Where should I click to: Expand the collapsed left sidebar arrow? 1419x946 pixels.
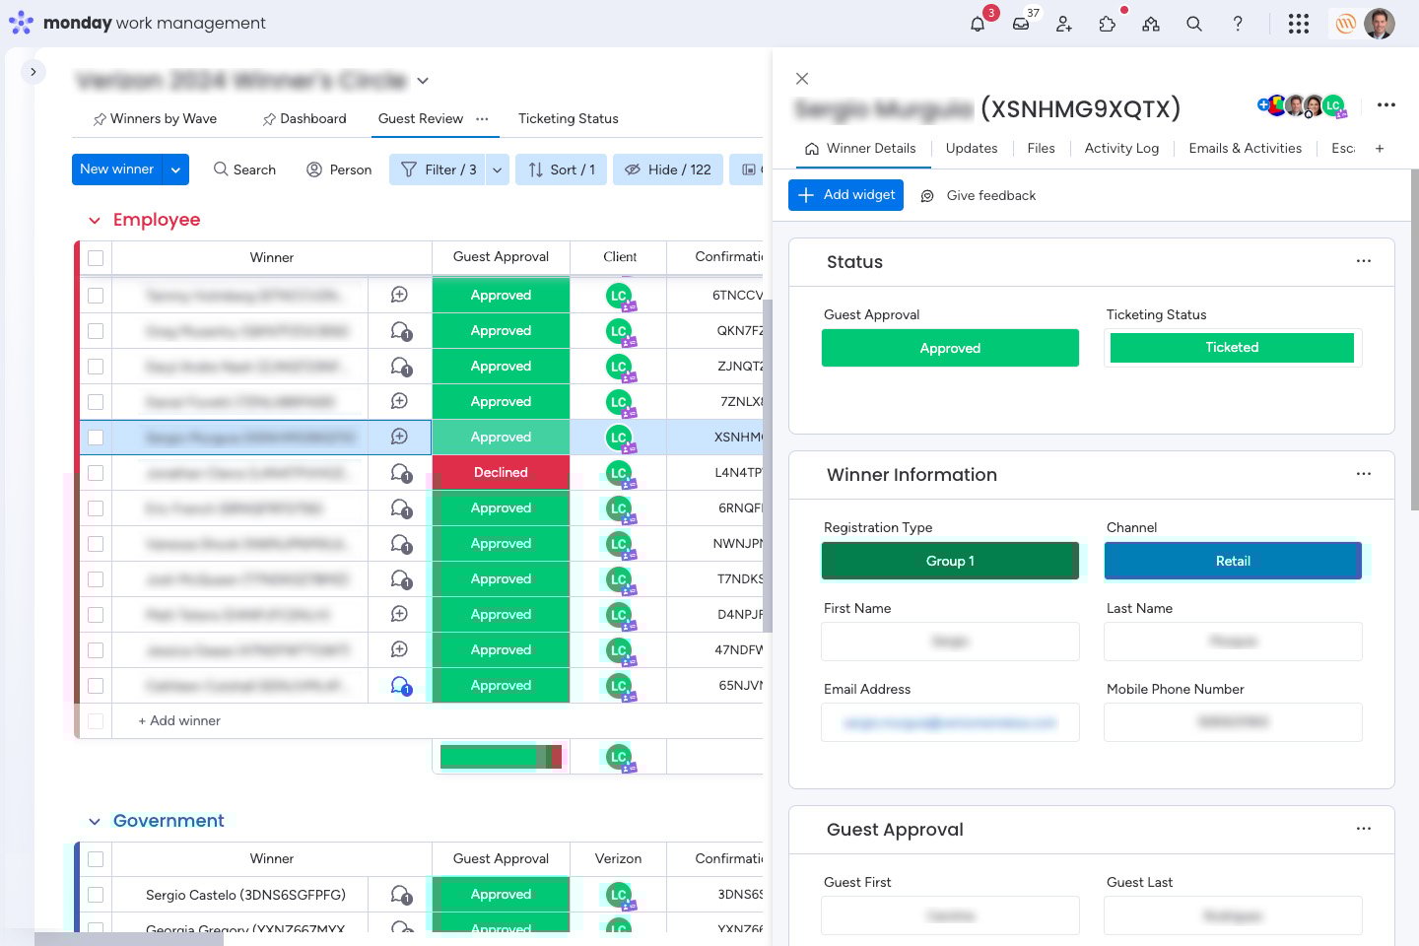pos(34,72)
